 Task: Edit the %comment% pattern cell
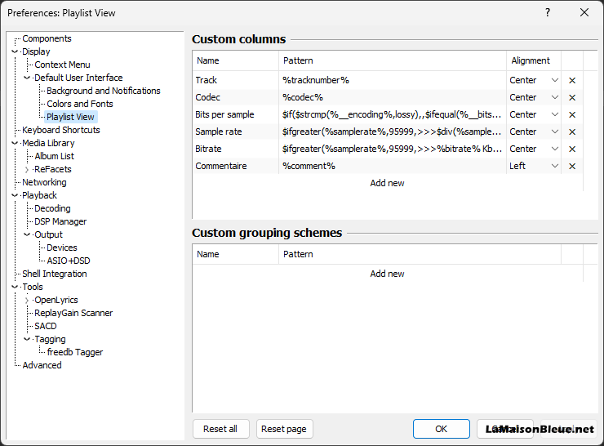point(392,166)
